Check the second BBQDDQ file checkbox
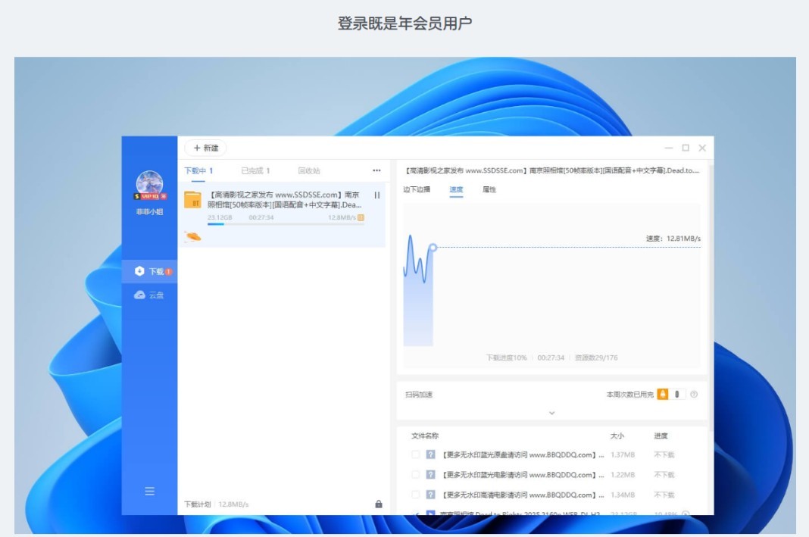The width and height of the screenshot is (809, 537). 415,475
